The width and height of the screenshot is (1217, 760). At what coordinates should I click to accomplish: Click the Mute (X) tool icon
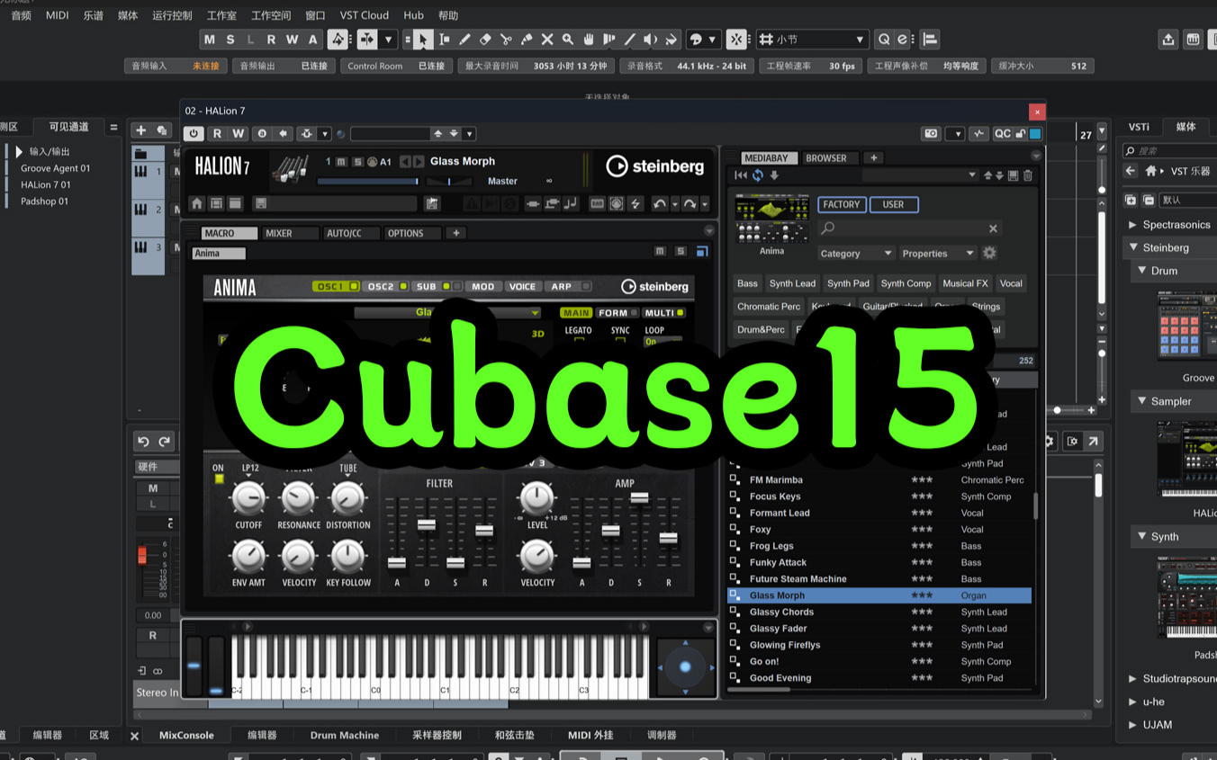(x=547, y=40)
